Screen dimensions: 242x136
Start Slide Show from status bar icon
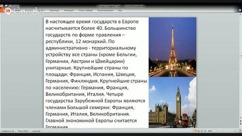coord(205,131)
